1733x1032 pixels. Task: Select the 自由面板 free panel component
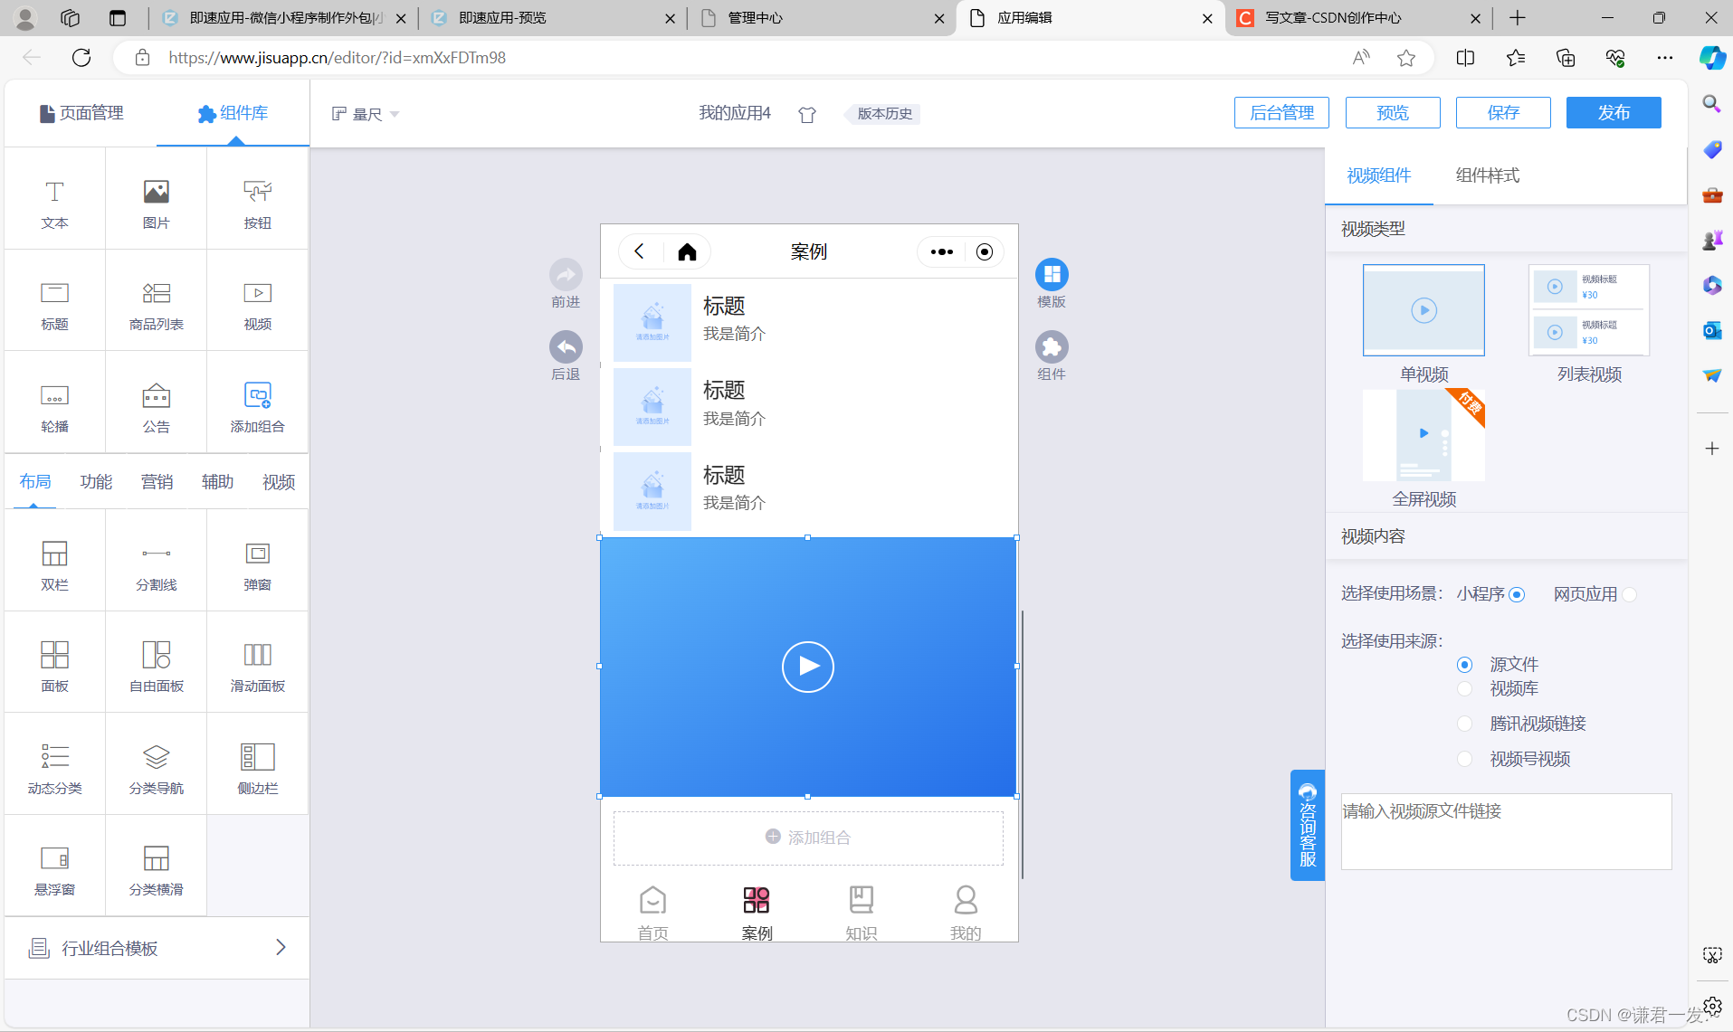(x=156, y=666)
